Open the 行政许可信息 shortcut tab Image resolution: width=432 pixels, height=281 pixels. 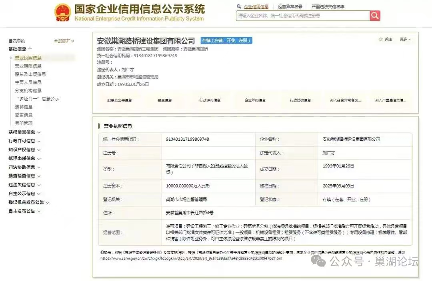click(x=210, y=100)
